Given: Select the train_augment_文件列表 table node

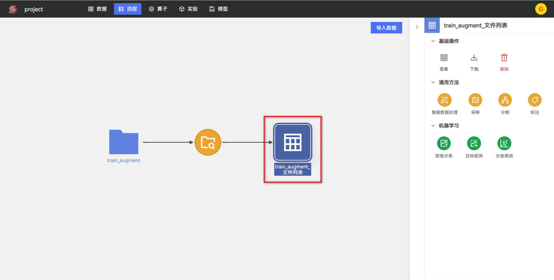Looking at the screenshot, I should (x=293, y=142).
